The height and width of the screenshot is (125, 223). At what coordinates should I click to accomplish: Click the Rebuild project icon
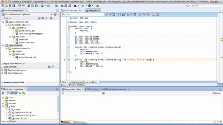(x=66, y=6)
